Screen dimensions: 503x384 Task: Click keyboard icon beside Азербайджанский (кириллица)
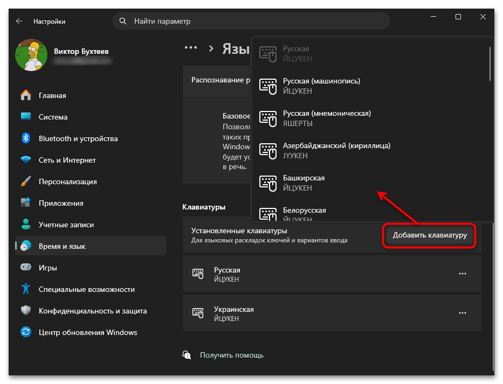(268, 151)
